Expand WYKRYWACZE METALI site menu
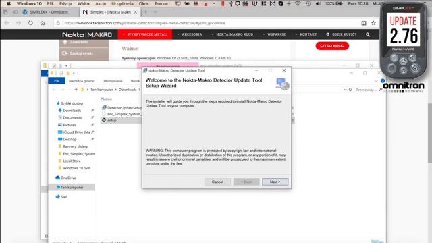The height and width of the screenshot is (243, 432). 145,34
